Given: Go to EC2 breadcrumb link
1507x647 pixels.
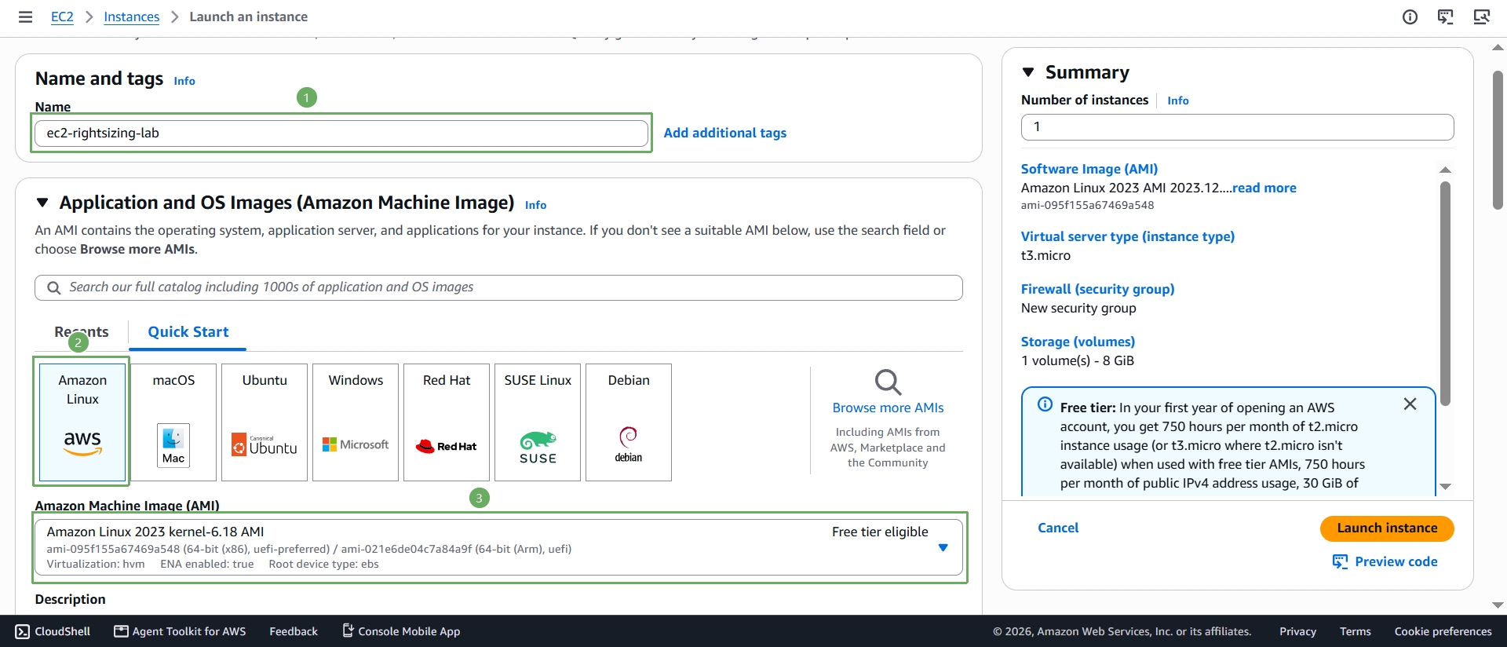Looking at the screenshot, I should (62, 16).
